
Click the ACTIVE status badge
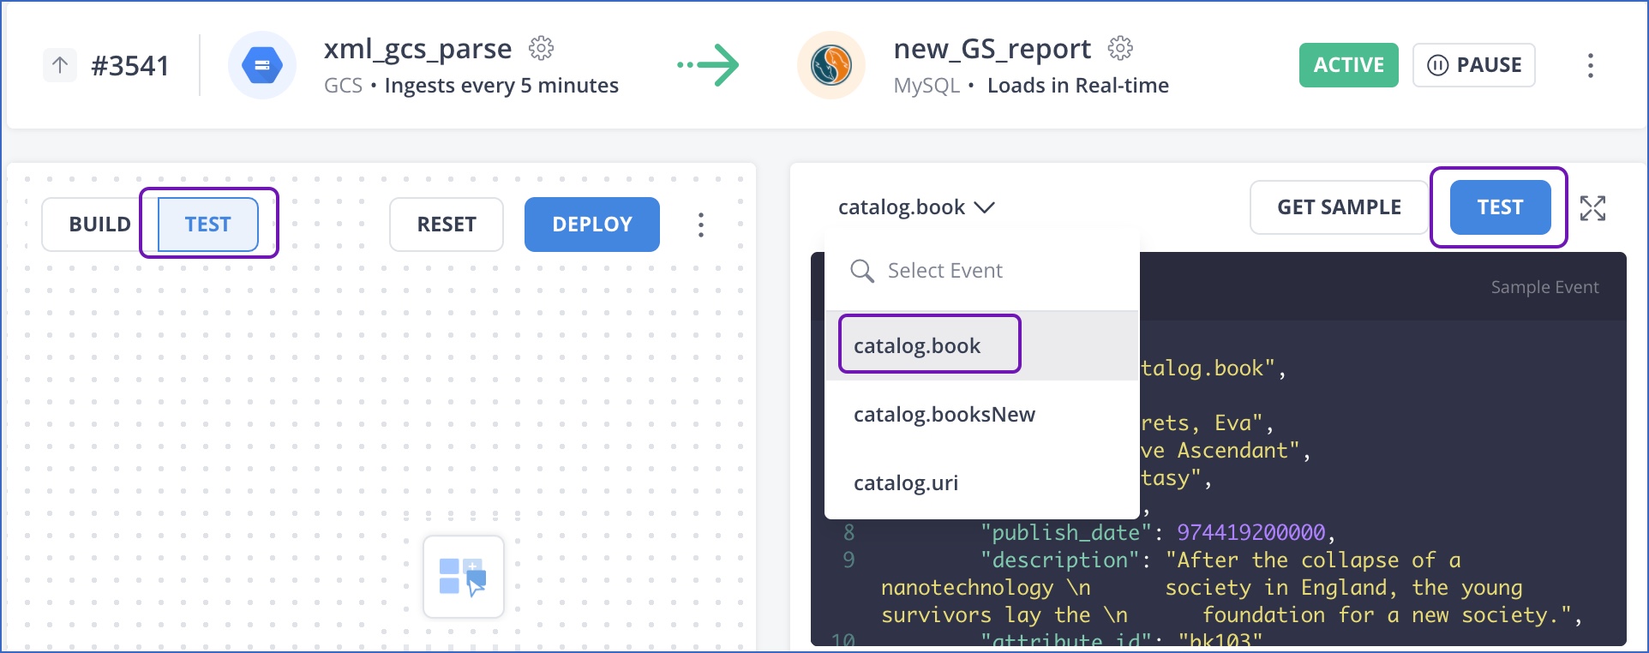(x=1349, y=65)
